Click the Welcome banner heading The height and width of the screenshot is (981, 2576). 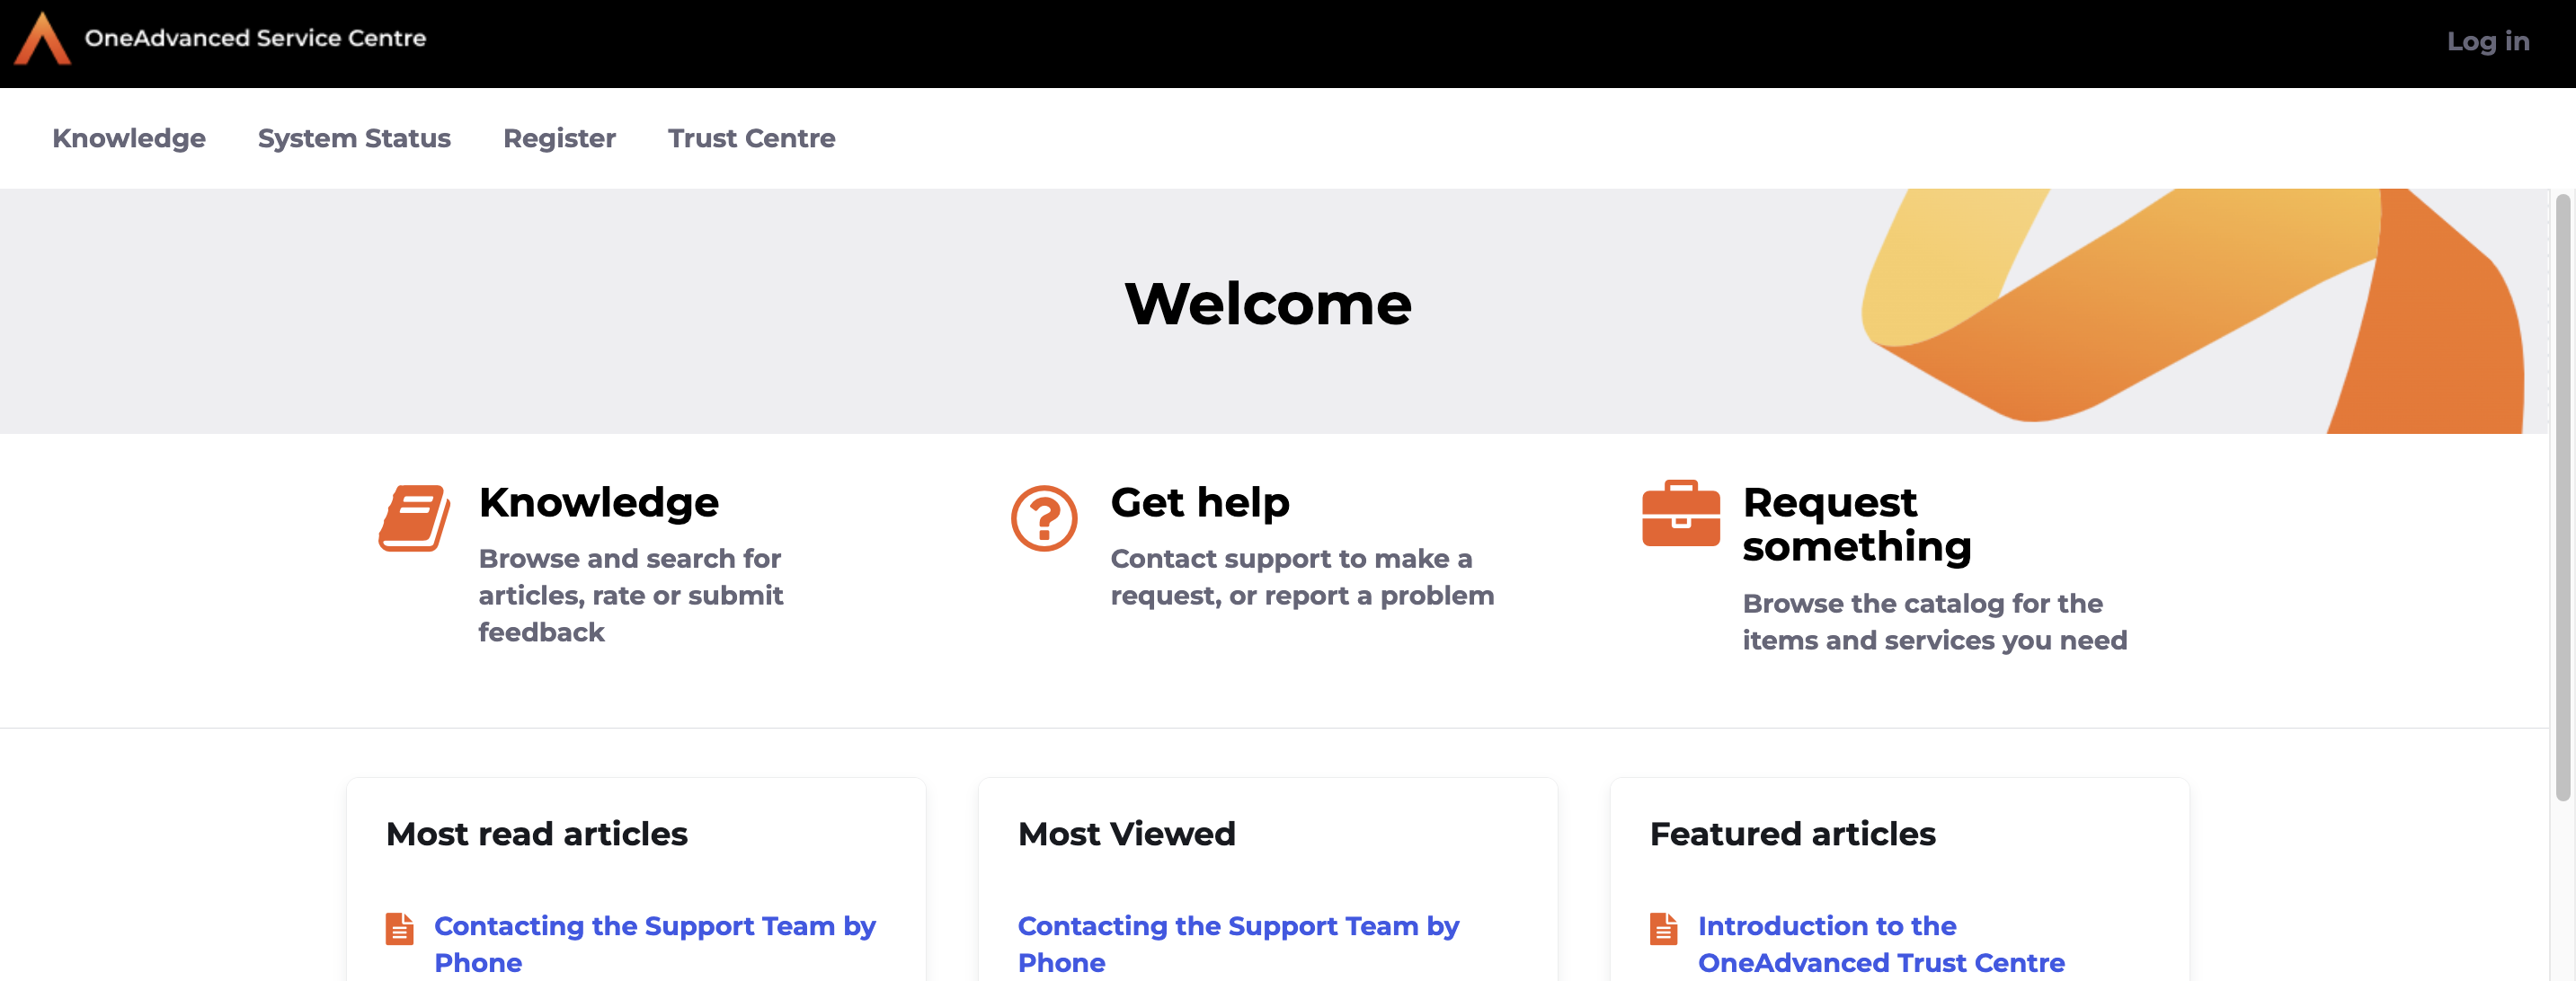pyautogui.click(x=1268, y=304)
